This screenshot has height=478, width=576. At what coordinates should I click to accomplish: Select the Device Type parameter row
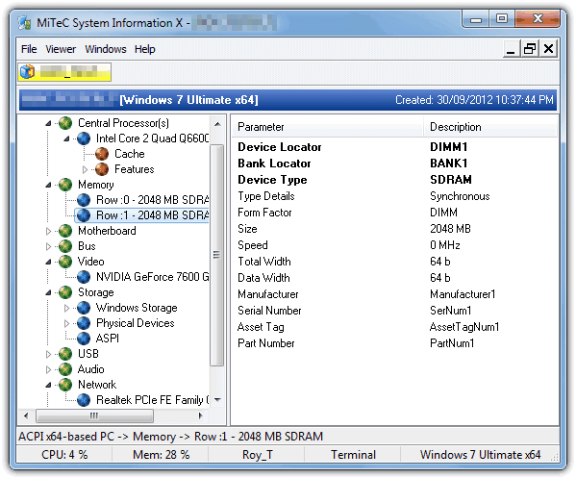click(x=394, y=180)
